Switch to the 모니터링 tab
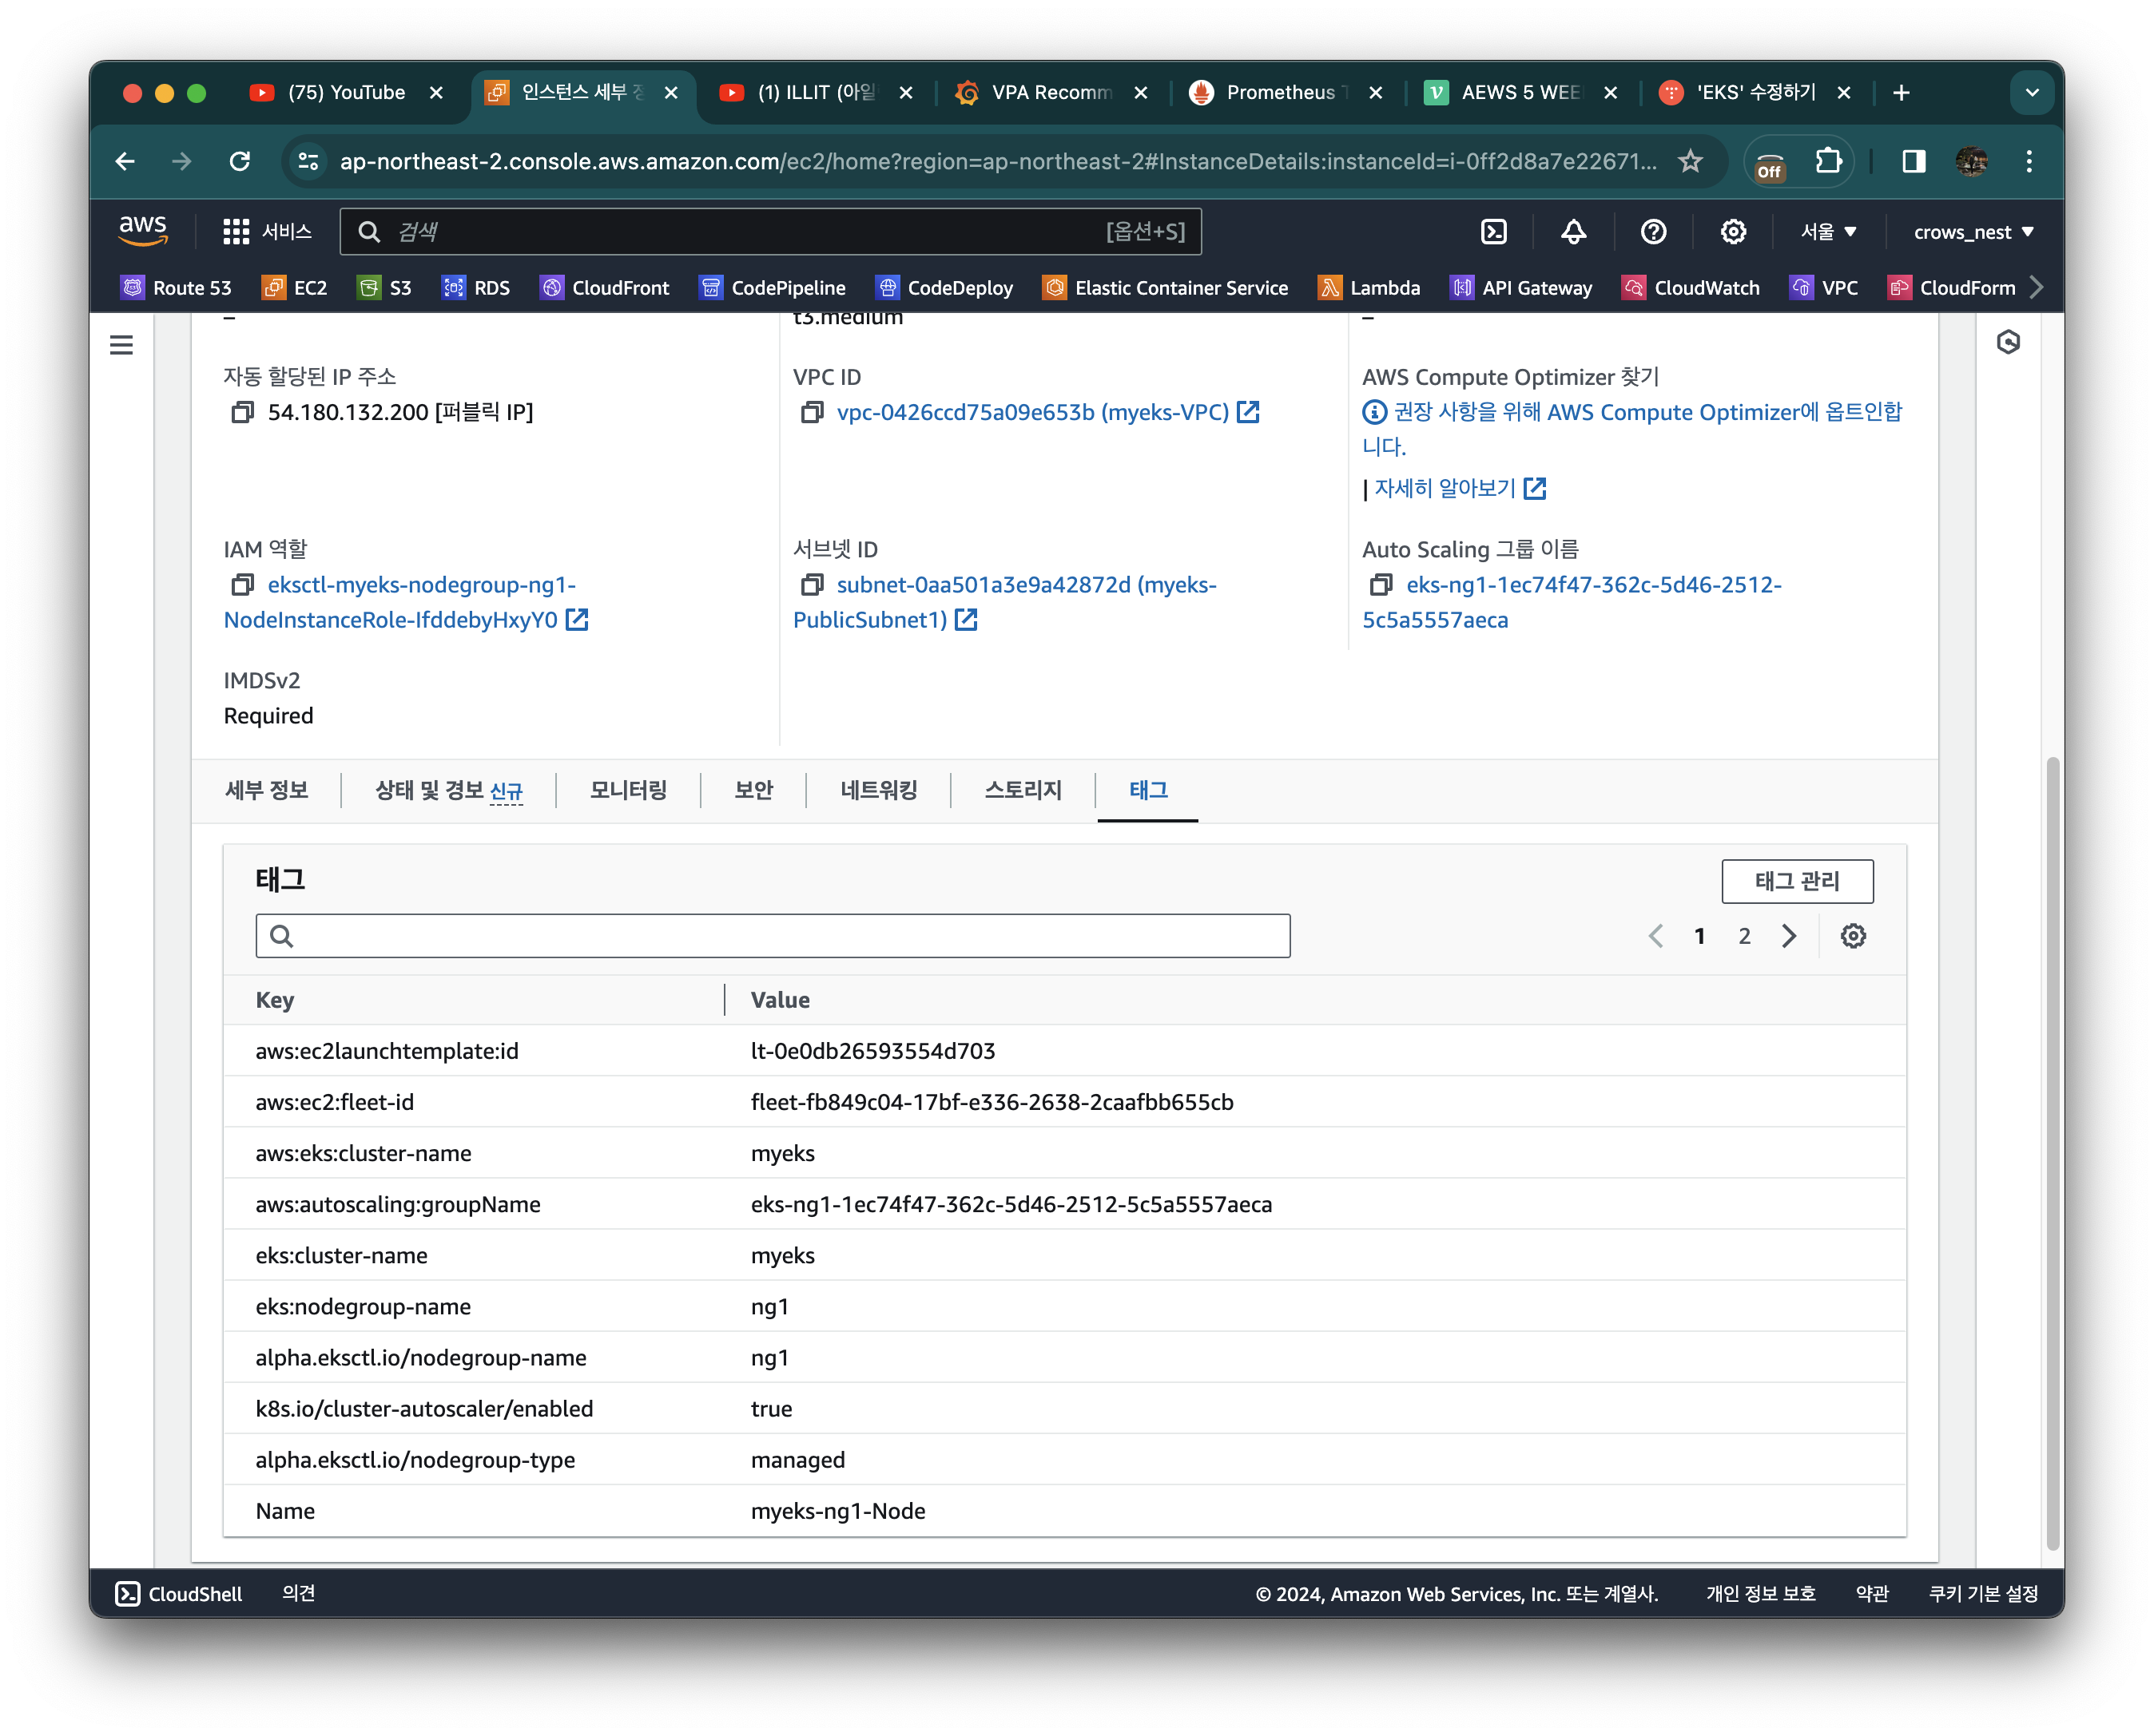The height and width of the screenshot is (1736, 2154). (x=628, y=790)
